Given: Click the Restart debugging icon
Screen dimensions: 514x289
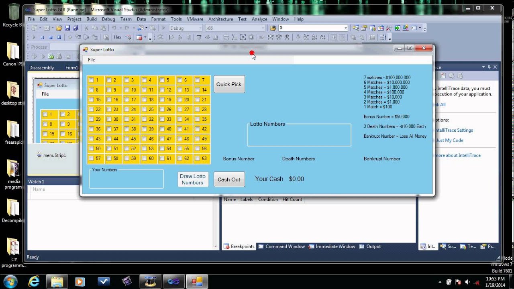Looking at the screenshot, I should [x=59, y=37].
